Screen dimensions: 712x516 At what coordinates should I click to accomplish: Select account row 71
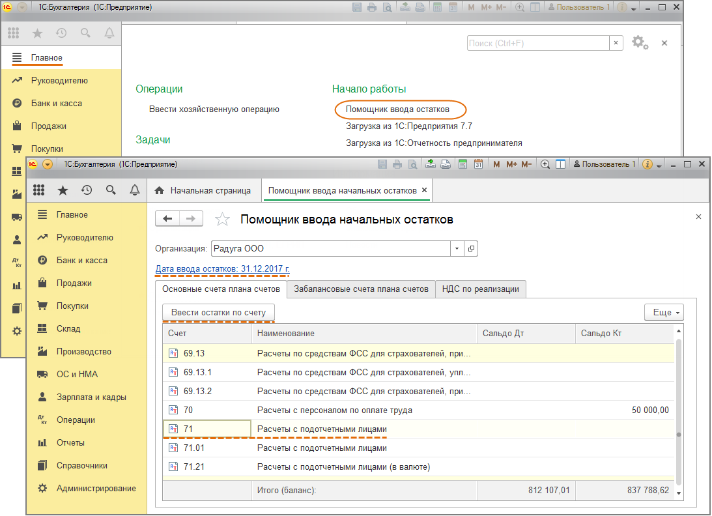[x=418, y=429]
